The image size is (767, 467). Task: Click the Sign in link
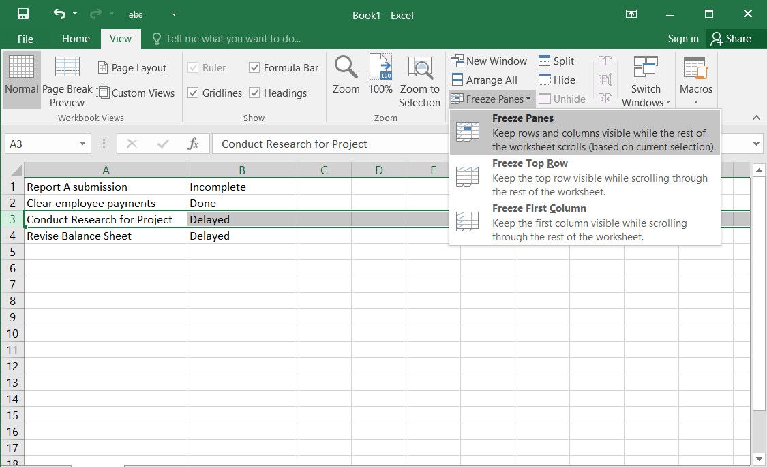[x=683, y=39]
